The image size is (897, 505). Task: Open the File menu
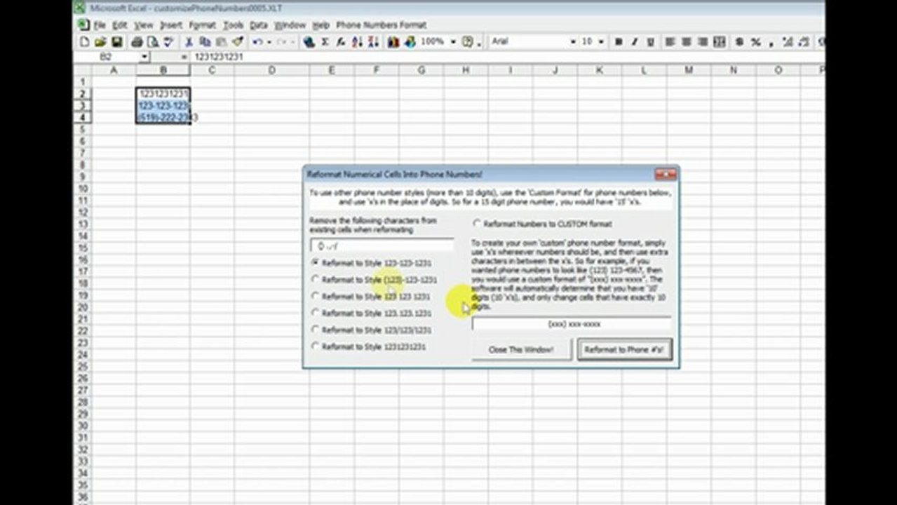point(100,25)
